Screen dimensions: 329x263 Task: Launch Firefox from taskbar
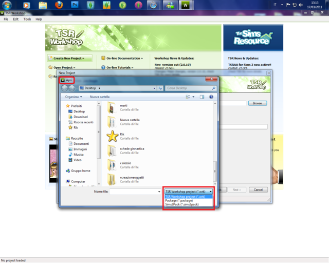(x=59, y=5)
